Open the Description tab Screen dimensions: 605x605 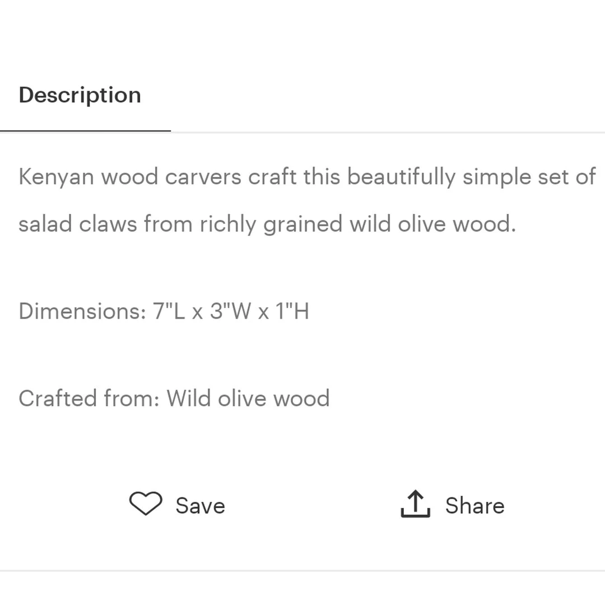point(80,95)
